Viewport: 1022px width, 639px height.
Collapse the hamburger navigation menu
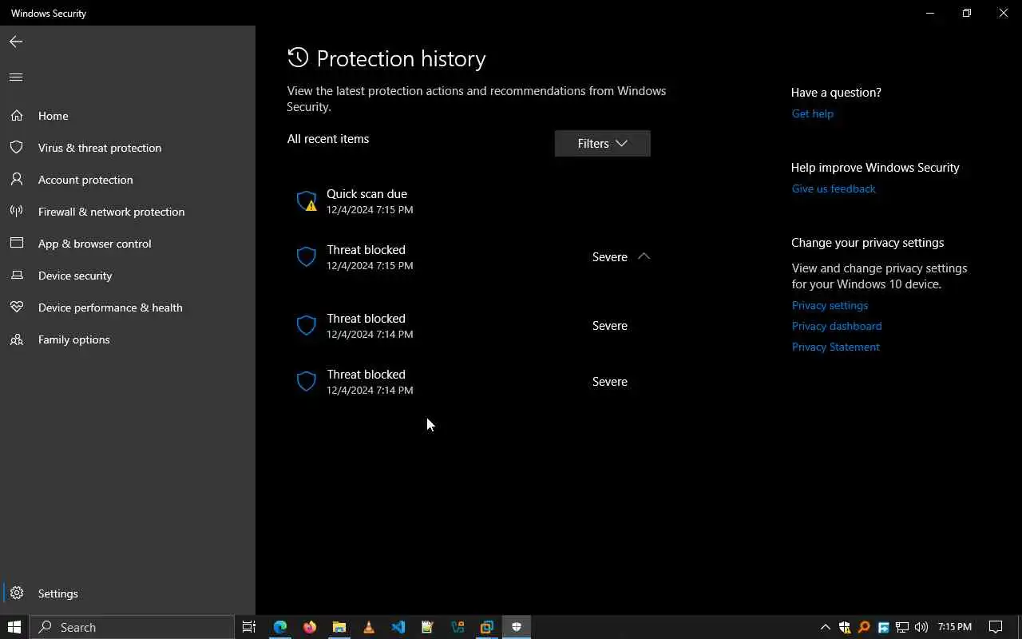(16, 77)
